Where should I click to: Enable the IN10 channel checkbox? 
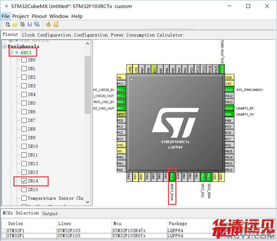24,146
